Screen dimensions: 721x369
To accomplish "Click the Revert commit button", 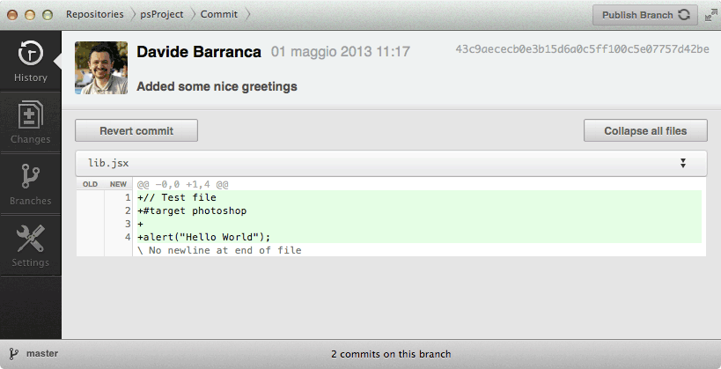I will pos(136,130).
